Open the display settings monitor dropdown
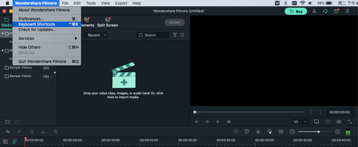Image resolution: width=358 pixels, height=147 pixels. point(316,122)
